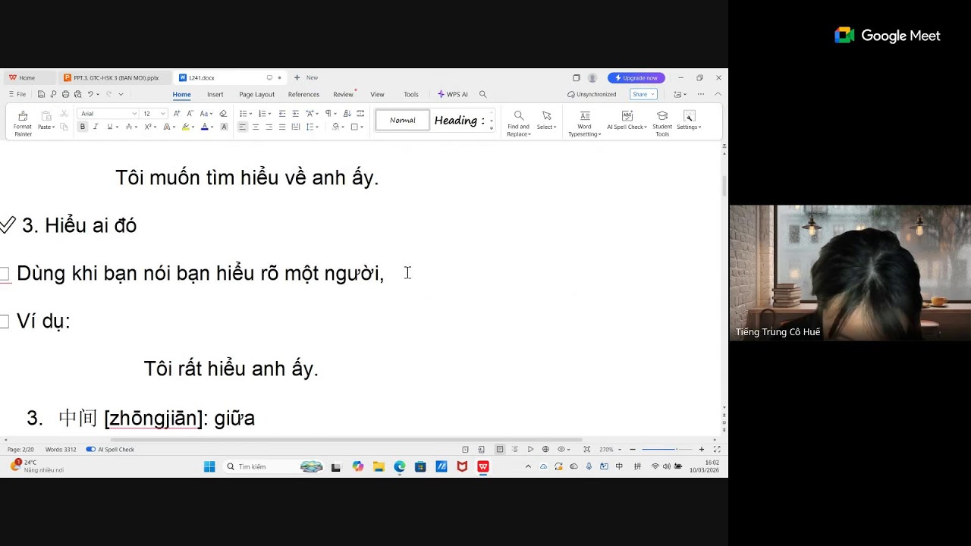
Task: Click the Character Shading icon
Action: (224, 127)
